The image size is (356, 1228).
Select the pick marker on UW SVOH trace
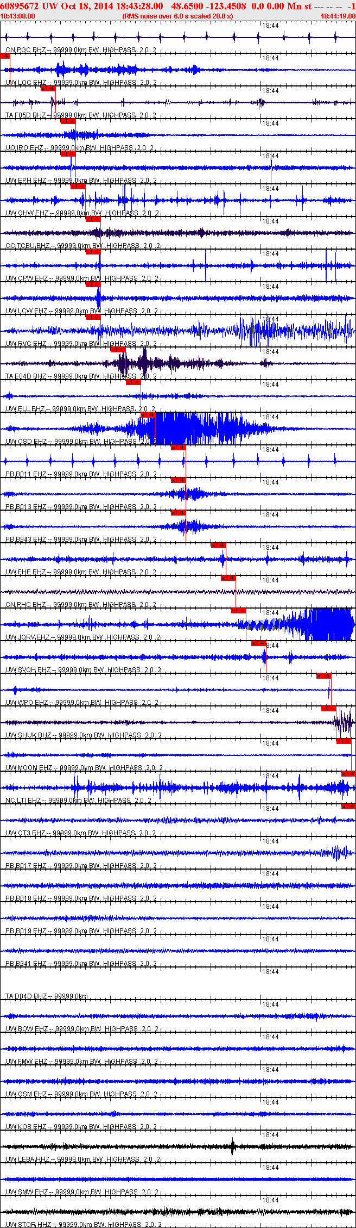click(x=258, y=643)
